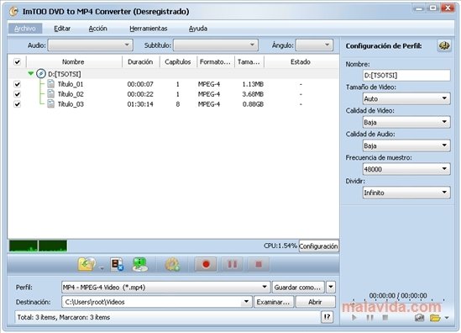Viewport: 461px width, 333px height.
Task: Click the ImTOO app logo icon
Action: pyautogui.click(x=13, y=12)
